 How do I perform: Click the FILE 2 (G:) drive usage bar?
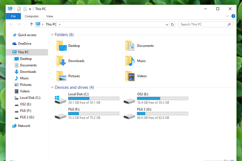[x=162, y=113]
